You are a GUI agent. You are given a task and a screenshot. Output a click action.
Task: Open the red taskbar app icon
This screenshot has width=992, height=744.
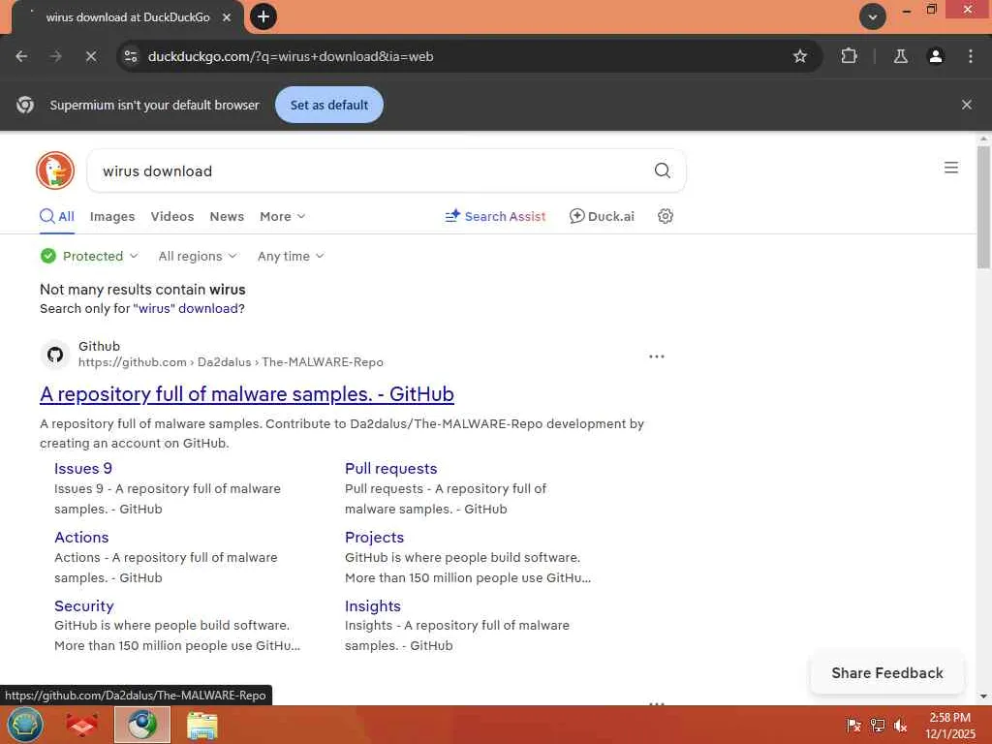(x=82, y=725)
